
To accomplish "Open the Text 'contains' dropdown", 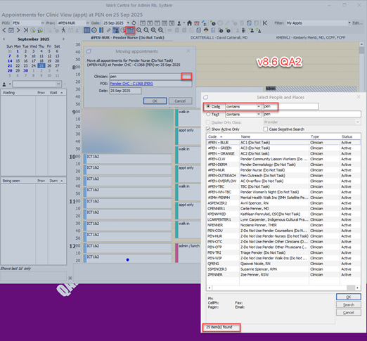I will [259, 114].
